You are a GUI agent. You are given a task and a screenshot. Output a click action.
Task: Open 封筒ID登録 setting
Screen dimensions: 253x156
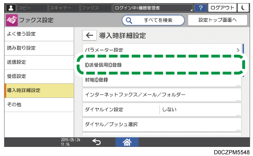(x=162, y=80)
